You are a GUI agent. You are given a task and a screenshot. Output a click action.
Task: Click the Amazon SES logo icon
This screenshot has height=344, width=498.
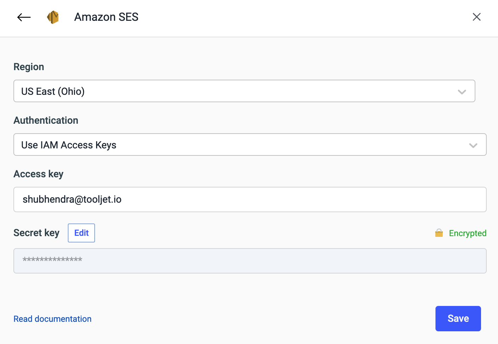click(x=53, y=17)
